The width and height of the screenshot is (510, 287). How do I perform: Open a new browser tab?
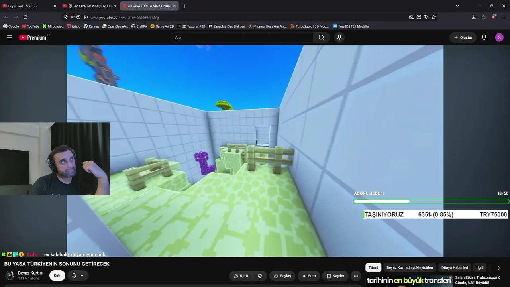[x=184, y=6]
